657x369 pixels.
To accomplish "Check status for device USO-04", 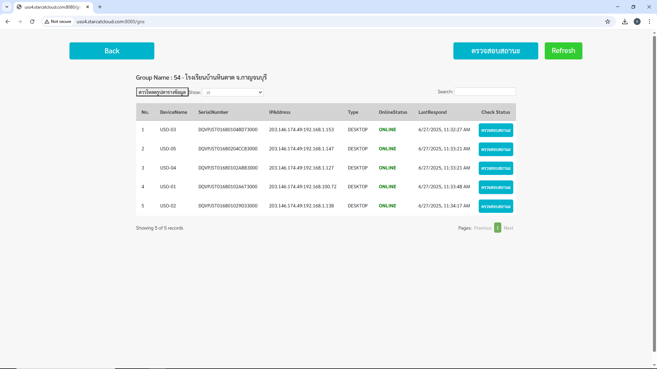I will tap(496, 168).
